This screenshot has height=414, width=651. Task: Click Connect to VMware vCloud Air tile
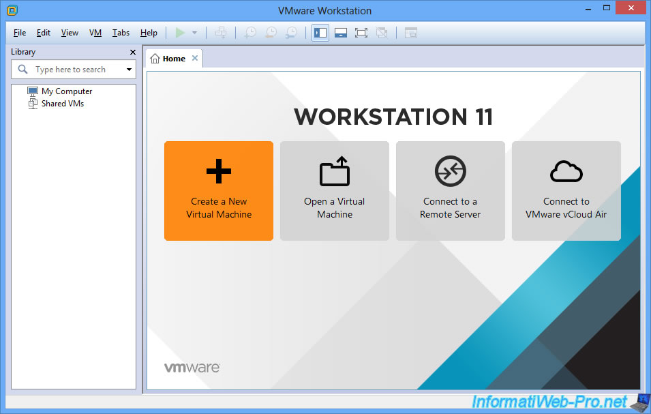point(566,190)
